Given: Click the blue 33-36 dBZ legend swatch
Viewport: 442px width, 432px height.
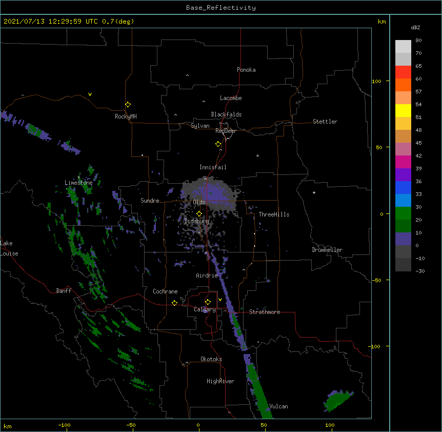Looking at the screenshot, I should pyautogui.click(x=403, y=187).
